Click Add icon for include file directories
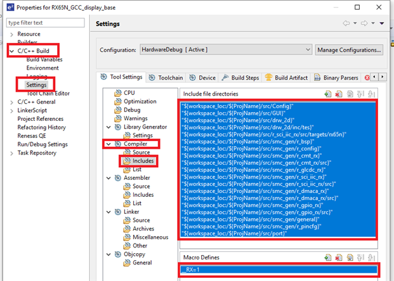This screenshot has width=394, height=281. pos(328,94)
